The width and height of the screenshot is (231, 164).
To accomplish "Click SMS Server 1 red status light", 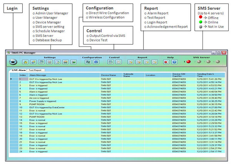I will point(188,62).
